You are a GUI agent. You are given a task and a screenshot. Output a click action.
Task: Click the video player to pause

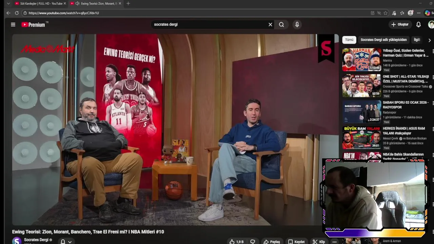pyautogui.click(x=175, y=130)
